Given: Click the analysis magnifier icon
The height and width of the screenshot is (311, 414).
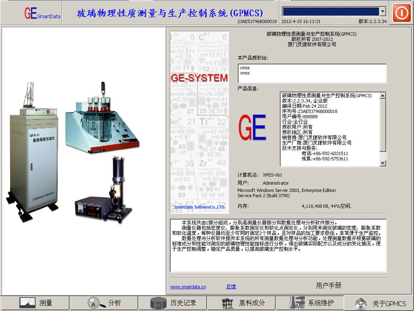Looking at the screenshot, I should click(96, 303).
